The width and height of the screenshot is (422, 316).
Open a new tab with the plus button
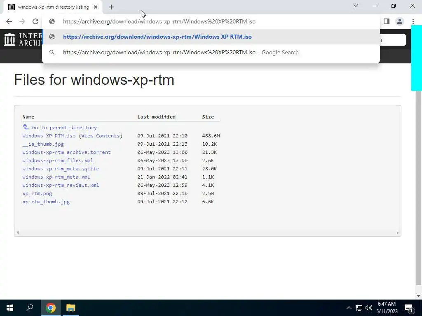[111, 7]
